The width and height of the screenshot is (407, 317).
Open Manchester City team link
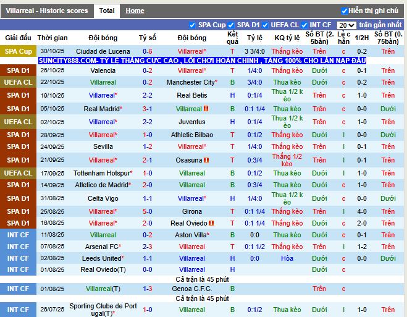(190, 82)
